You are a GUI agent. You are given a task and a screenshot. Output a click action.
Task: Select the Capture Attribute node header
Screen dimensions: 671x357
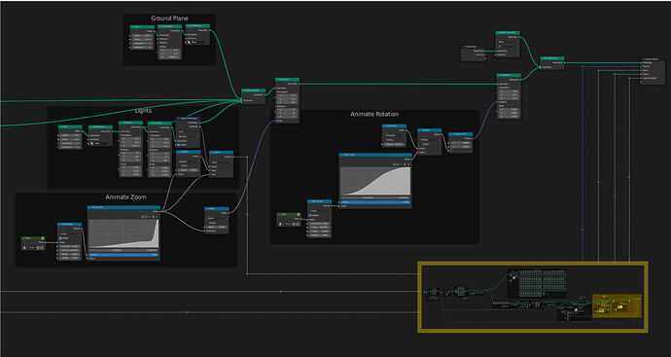tap(189, 118)
